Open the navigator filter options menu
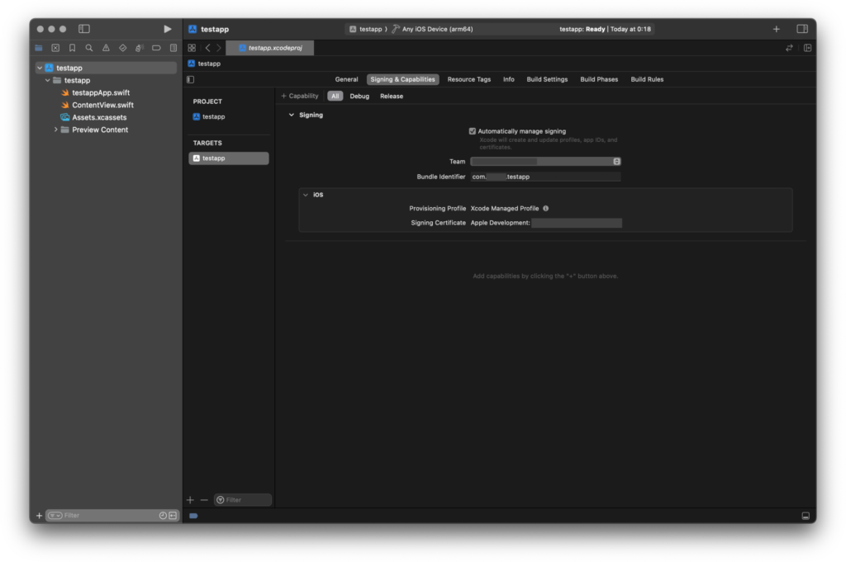The height and width of the screenshot is (562, 846). tap(55, 516)
